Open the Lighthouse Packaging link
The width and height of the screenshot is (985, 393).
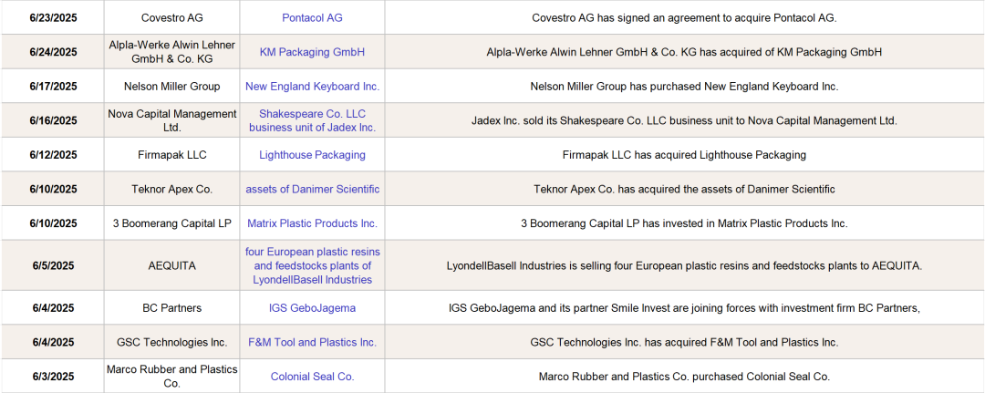pyautogui.click(x=312, y=155)
